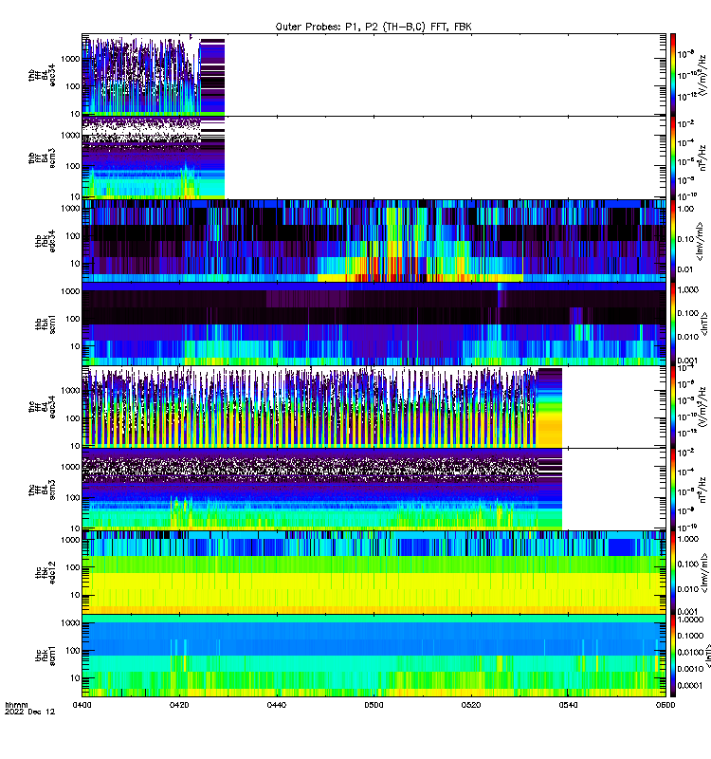
Task: Click the 100 y-axis tick of thb fbk edc34
Action: click(x=73, y=236)
